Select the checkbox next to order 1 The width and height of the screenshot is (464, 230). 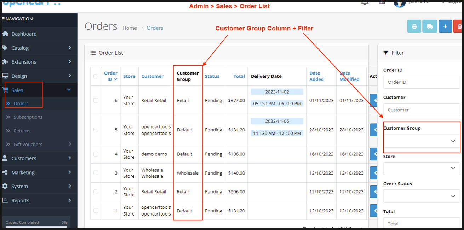click(x=95, y=210)
